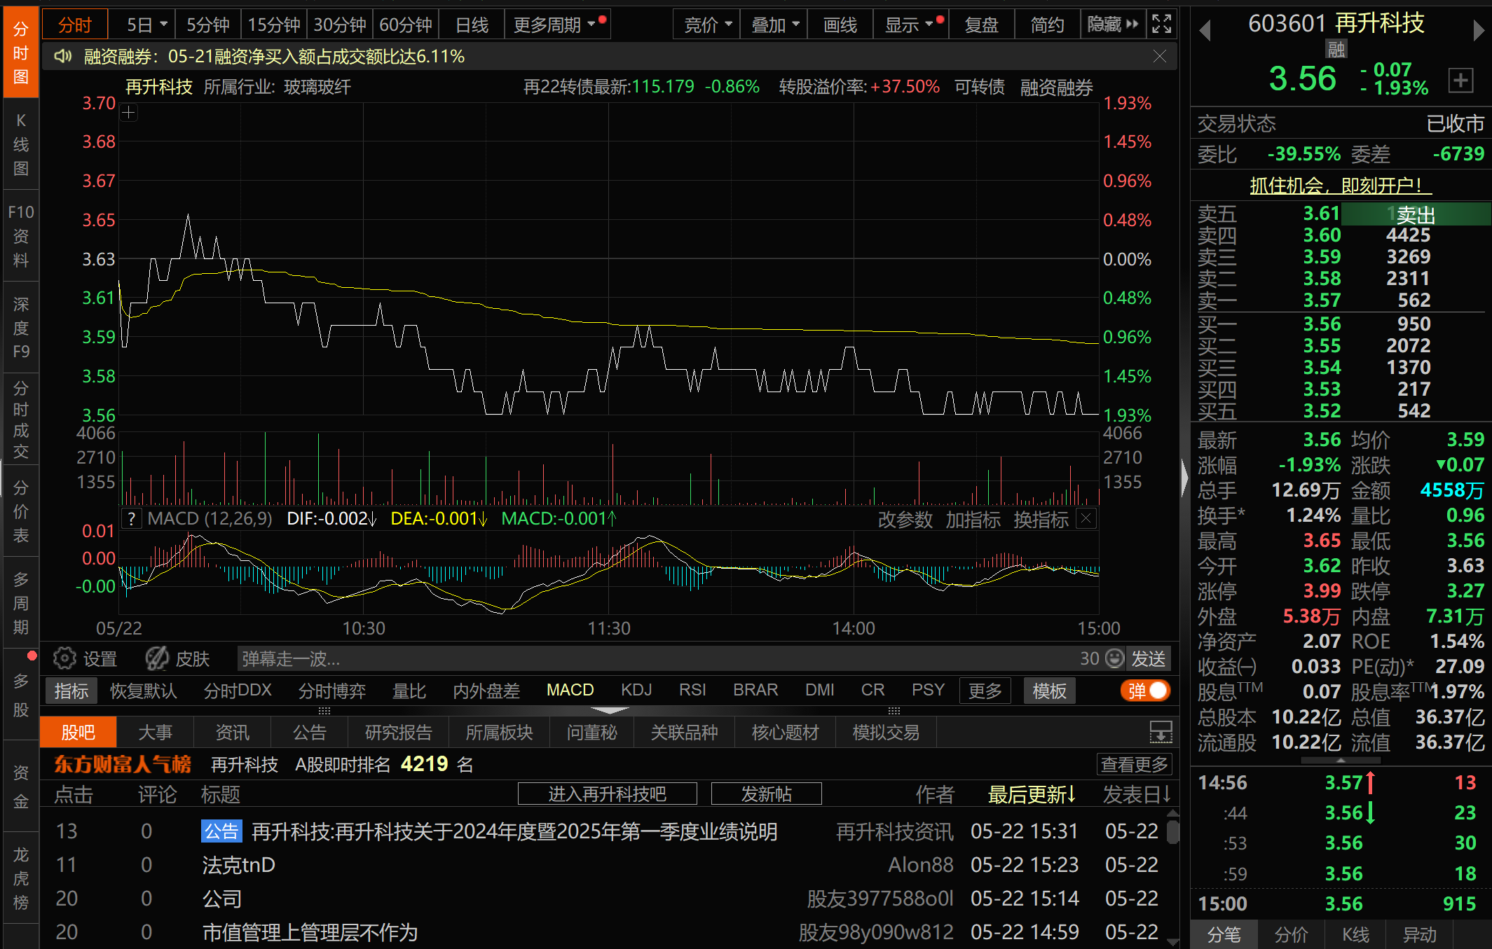Open the 皮肤 skin selector

[178, 659]
